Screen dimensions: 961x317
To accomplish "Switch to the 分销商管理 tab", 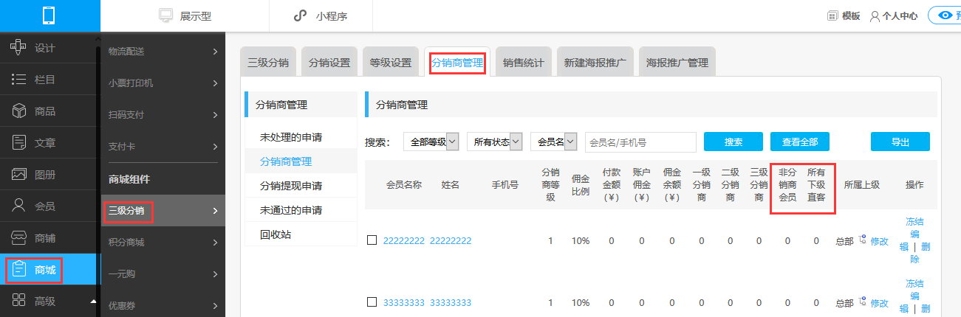I will [457, 63].
